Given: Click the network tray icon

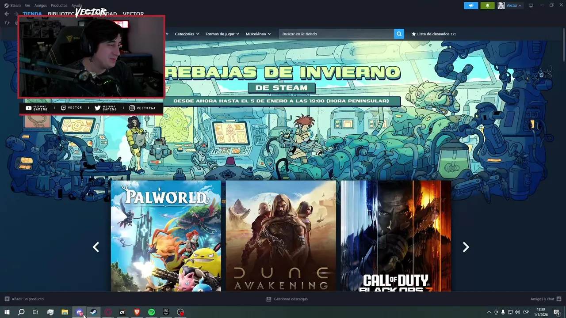Looking at the screenshot, I should pyautogui.click(x=510, y=312).
